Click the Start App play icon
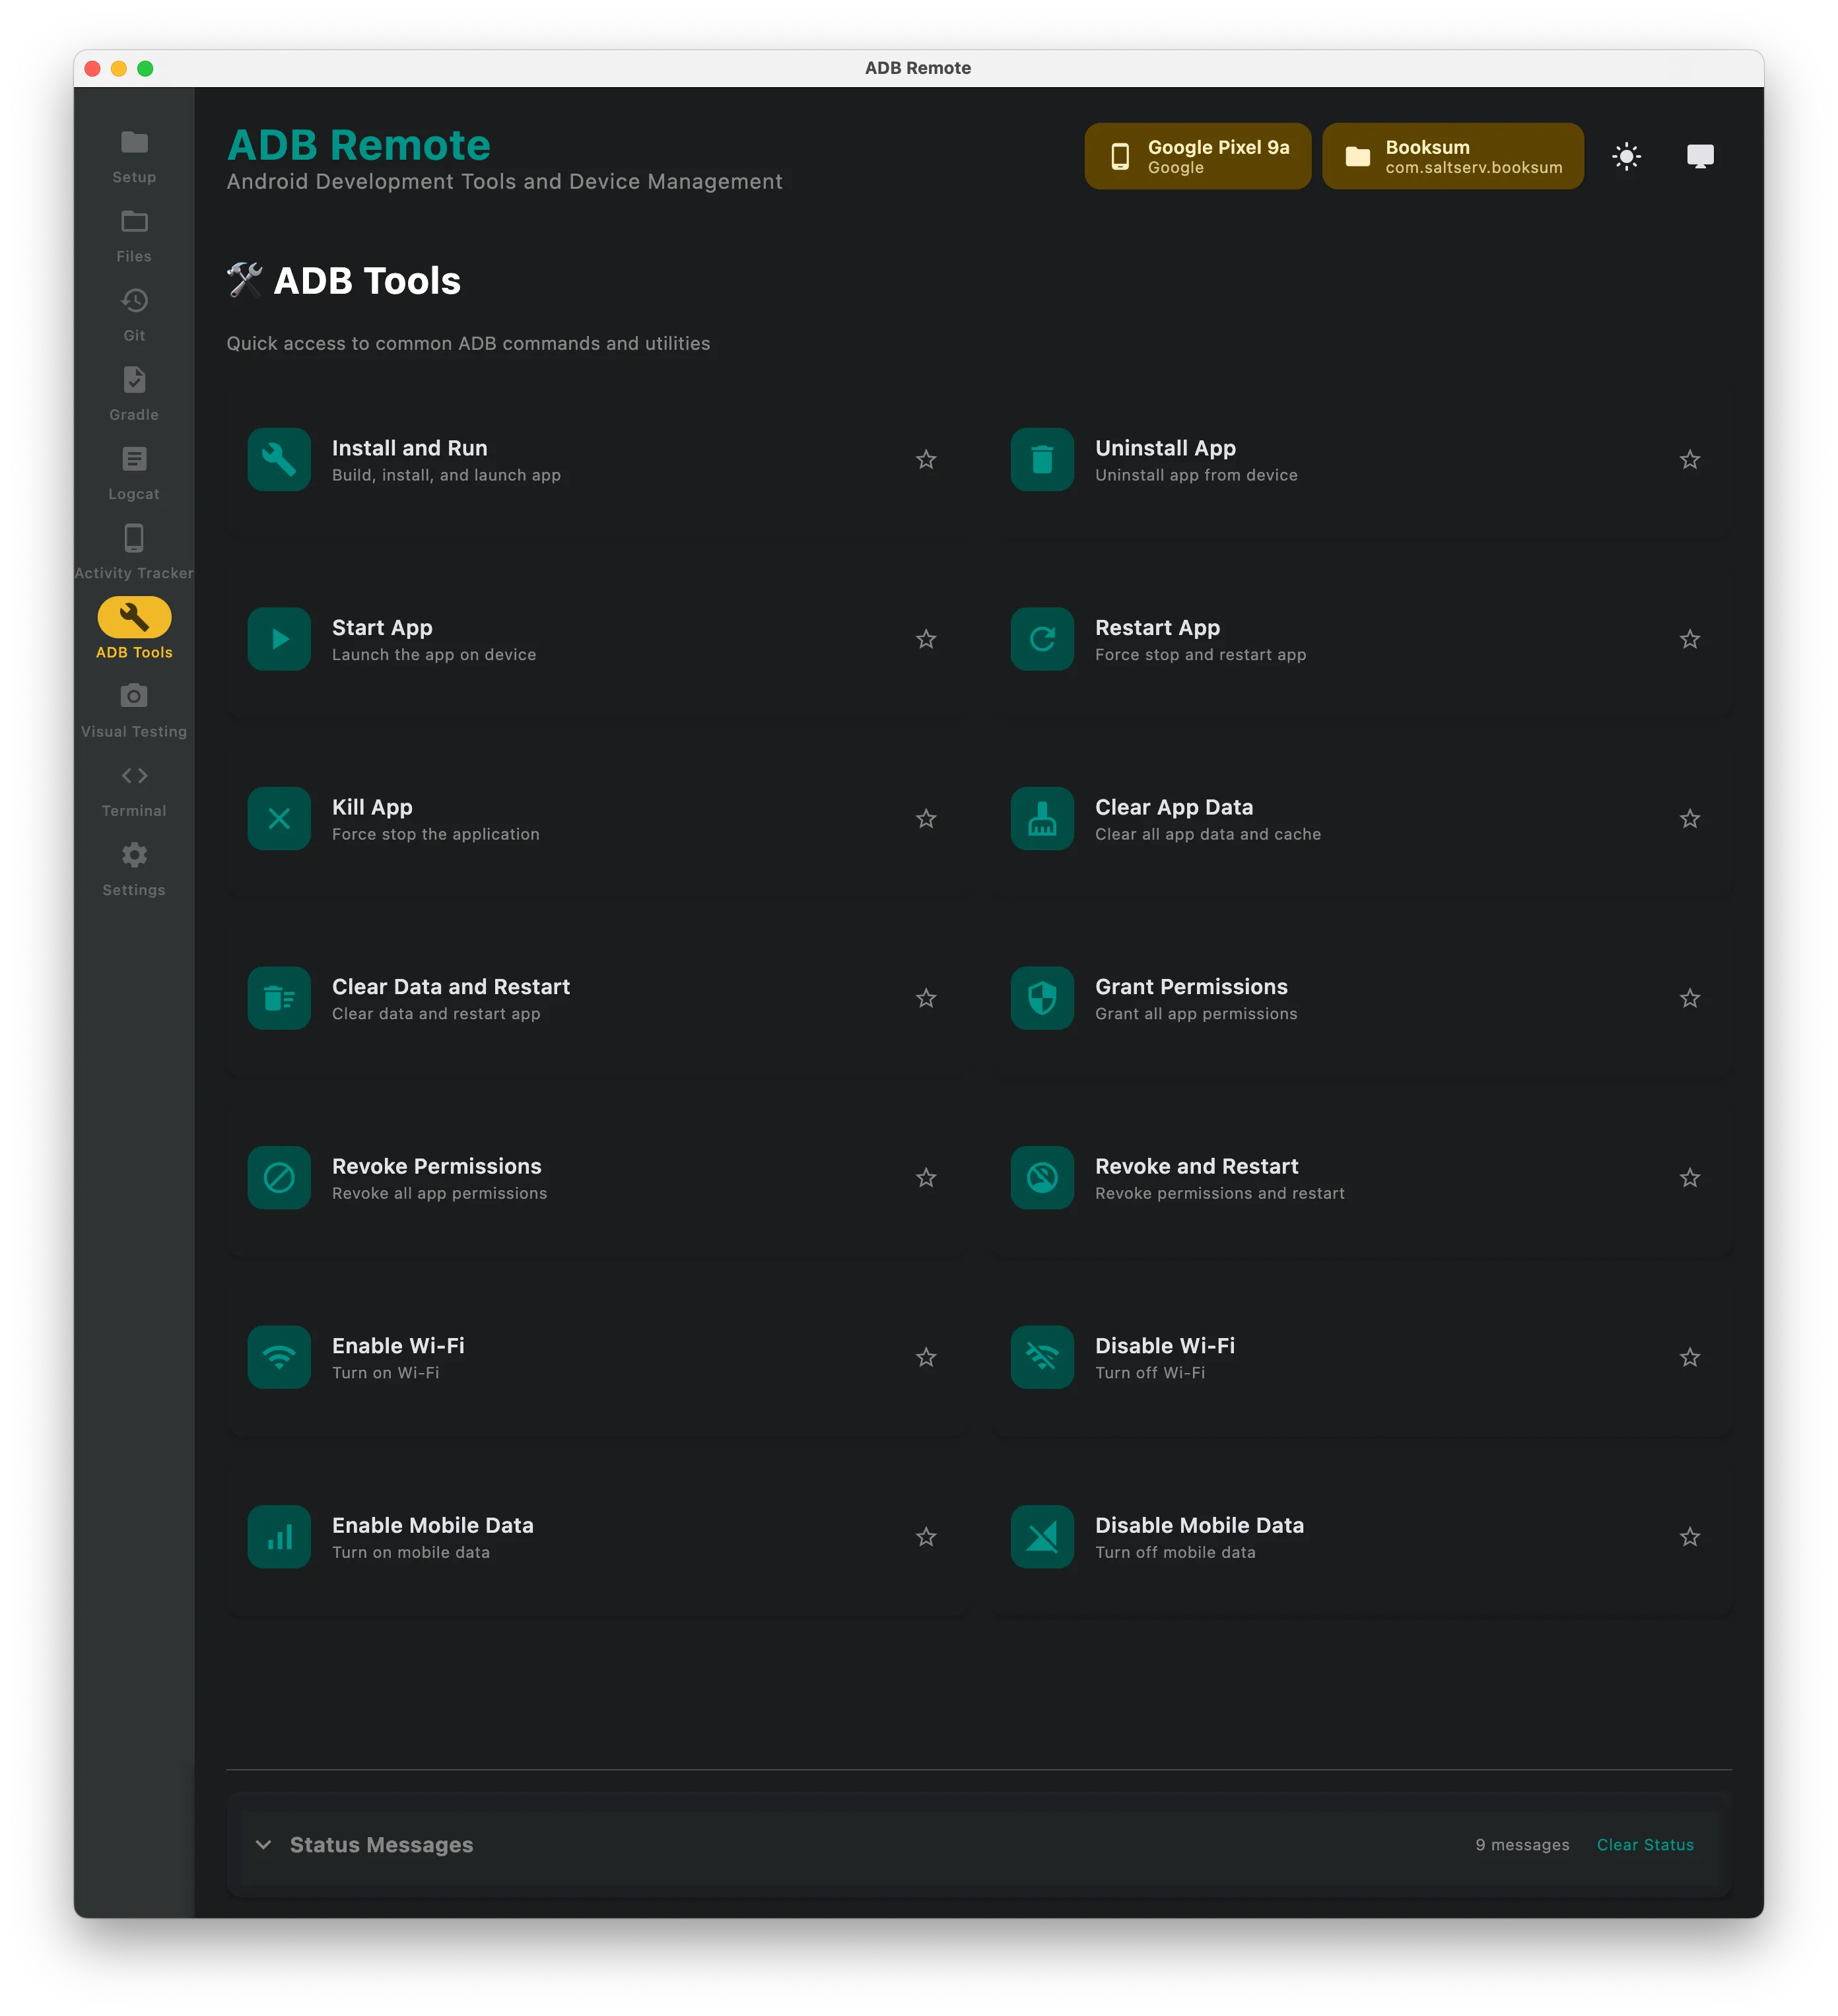This screenshot has width=1838, height=2016. point(279,639)
